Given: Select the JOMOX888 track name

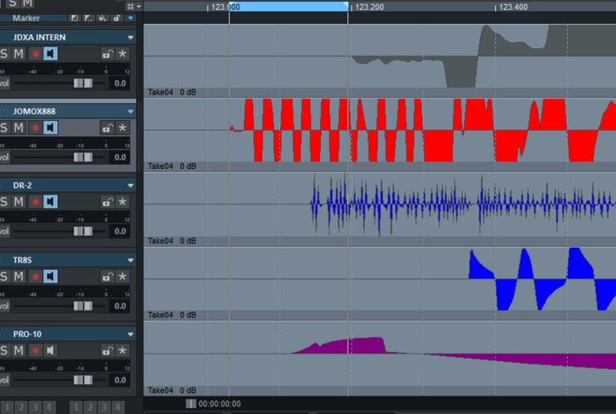Looking at the screenshot, I should [34, 112].
